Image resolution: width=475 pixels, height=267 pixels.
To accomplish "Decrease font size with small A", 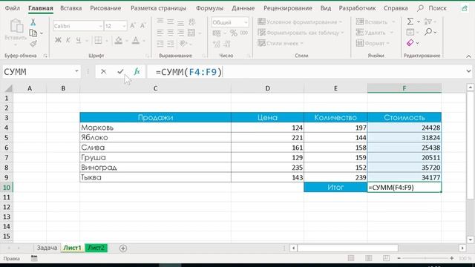I will (142, 26).
